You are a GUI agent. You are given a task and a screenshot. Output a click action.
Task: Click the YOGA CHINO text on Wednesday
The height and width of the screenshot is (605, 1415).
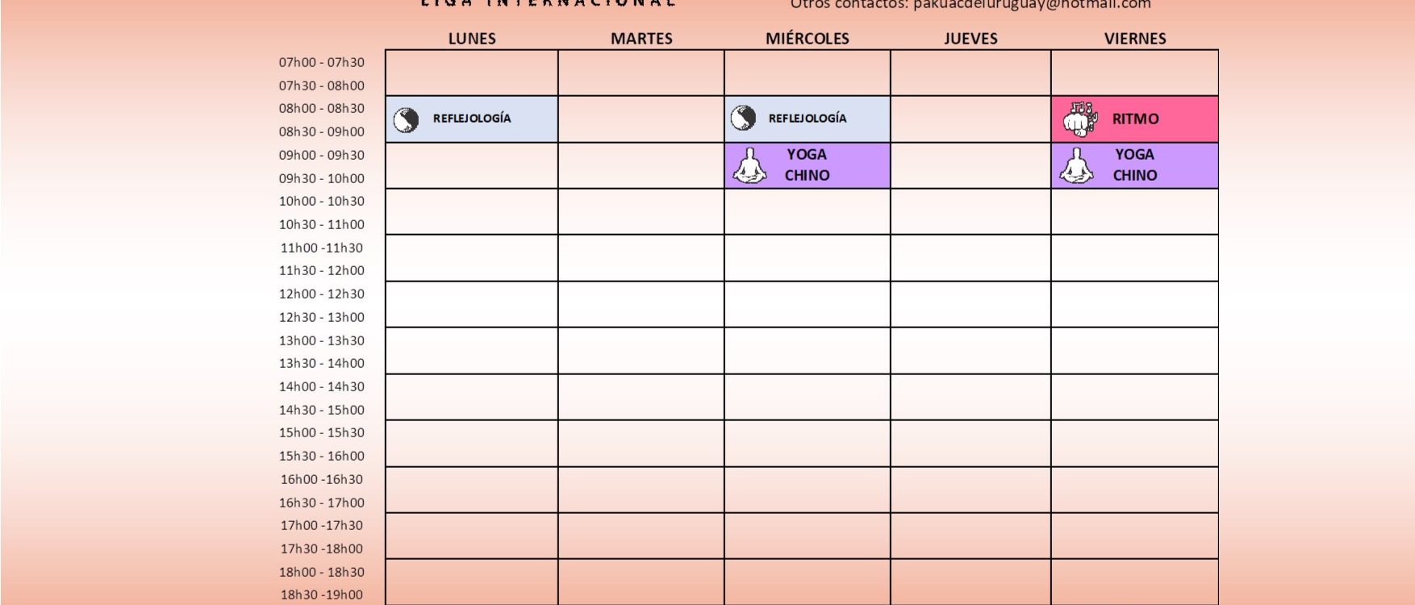[807, 165]
